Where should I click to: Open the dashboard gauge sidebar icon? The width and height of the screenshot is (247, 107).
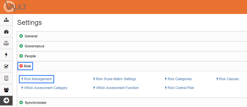pos(6,31)
